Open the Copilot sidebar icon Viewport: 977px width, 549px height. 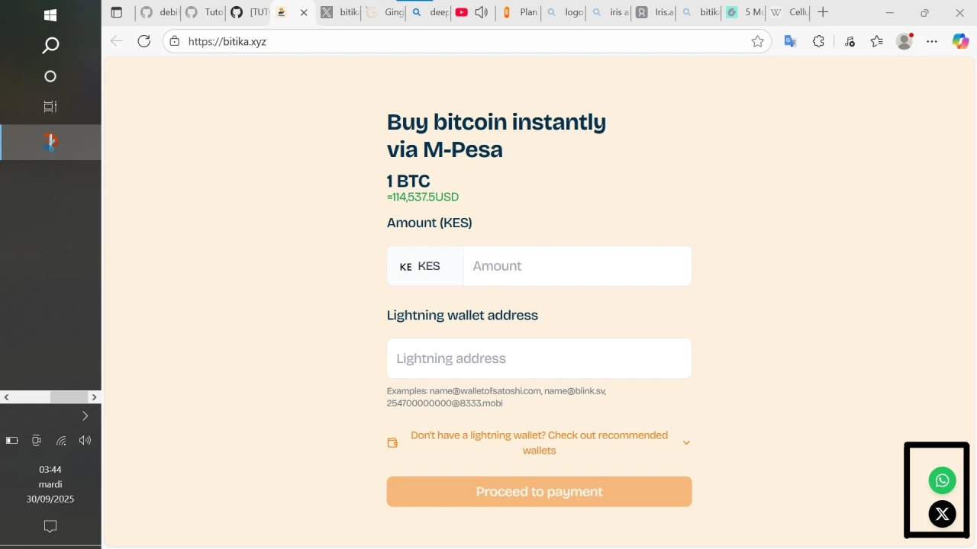coord(960,42)
